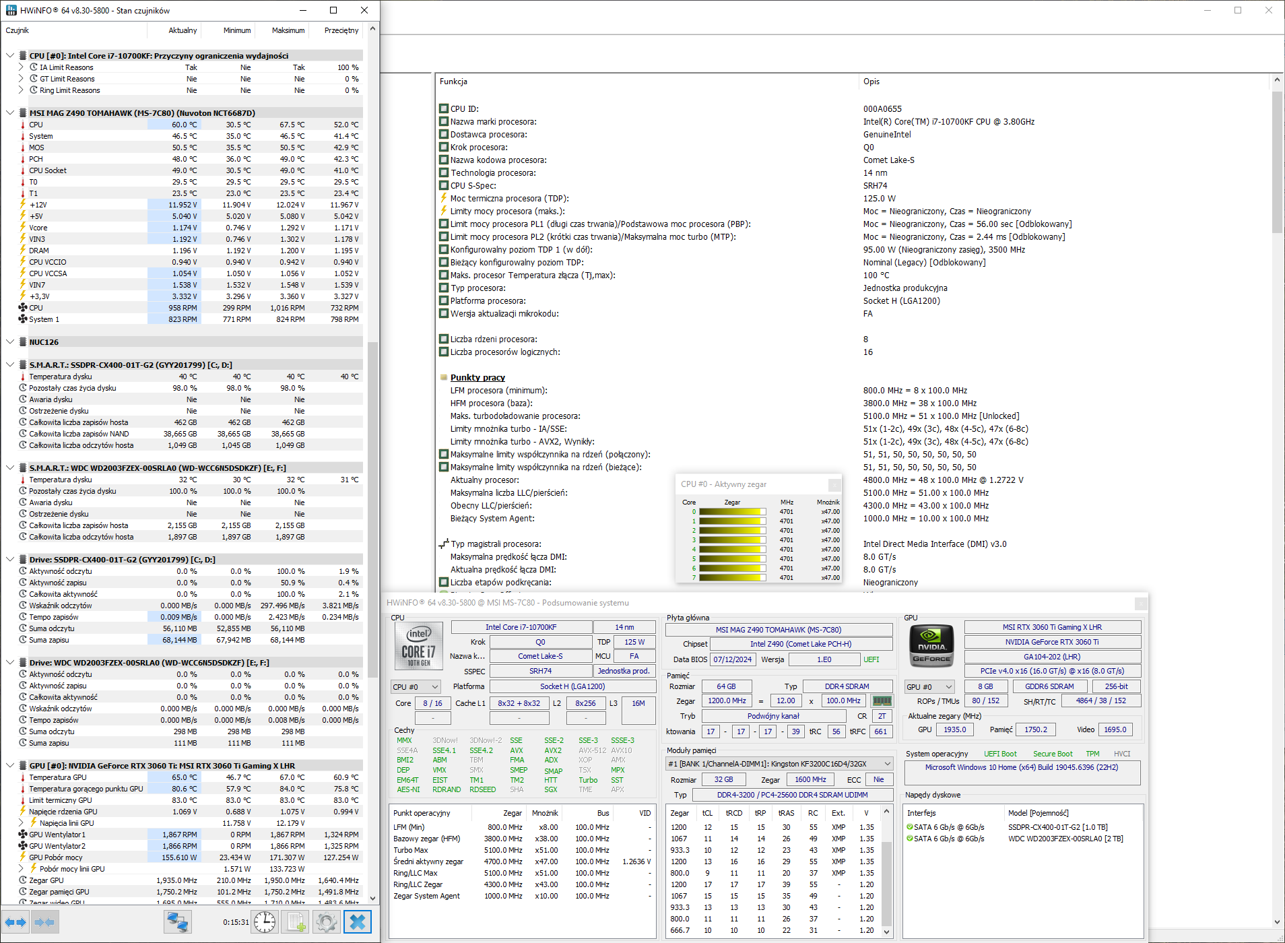Screen dimensions: 1285x943
Task: Open the remote network monitoring icon
Action: point(178,922)
